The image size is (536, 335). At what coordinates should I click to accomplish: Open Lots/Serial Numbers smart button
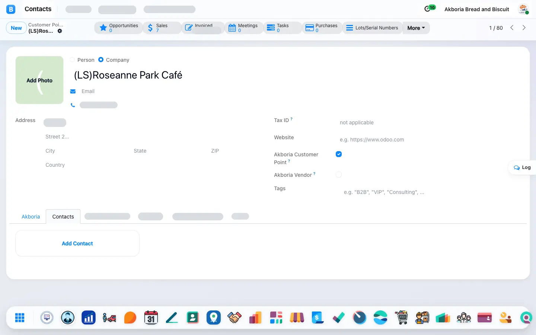pos(372,28)
